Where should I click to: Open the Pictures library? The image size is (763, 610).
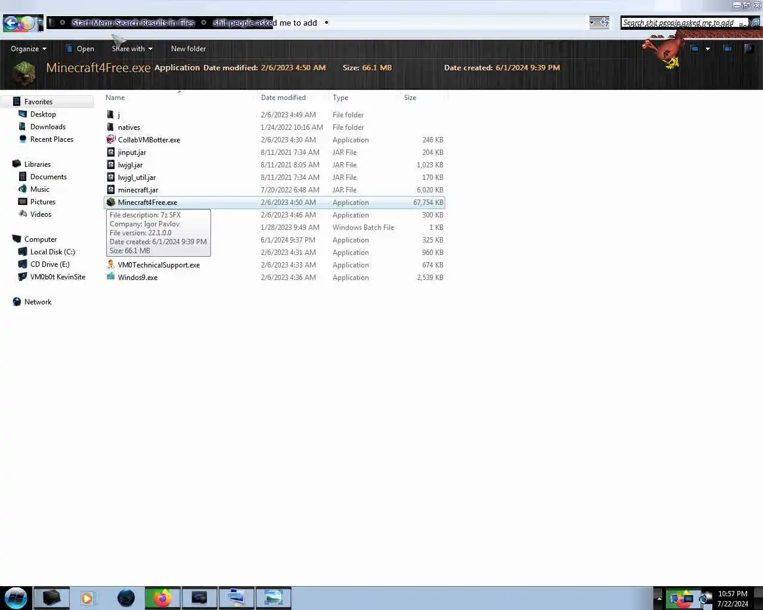42,202
